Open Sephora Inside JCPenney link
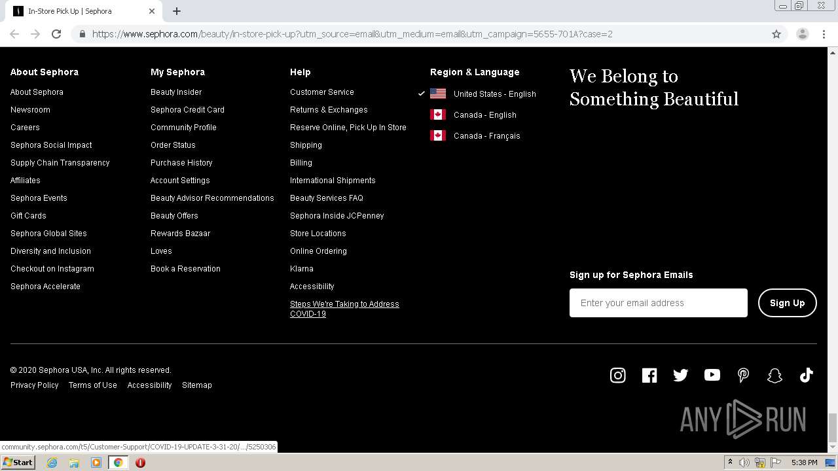This screenshot has width=838, height=471. coord(337,216)
